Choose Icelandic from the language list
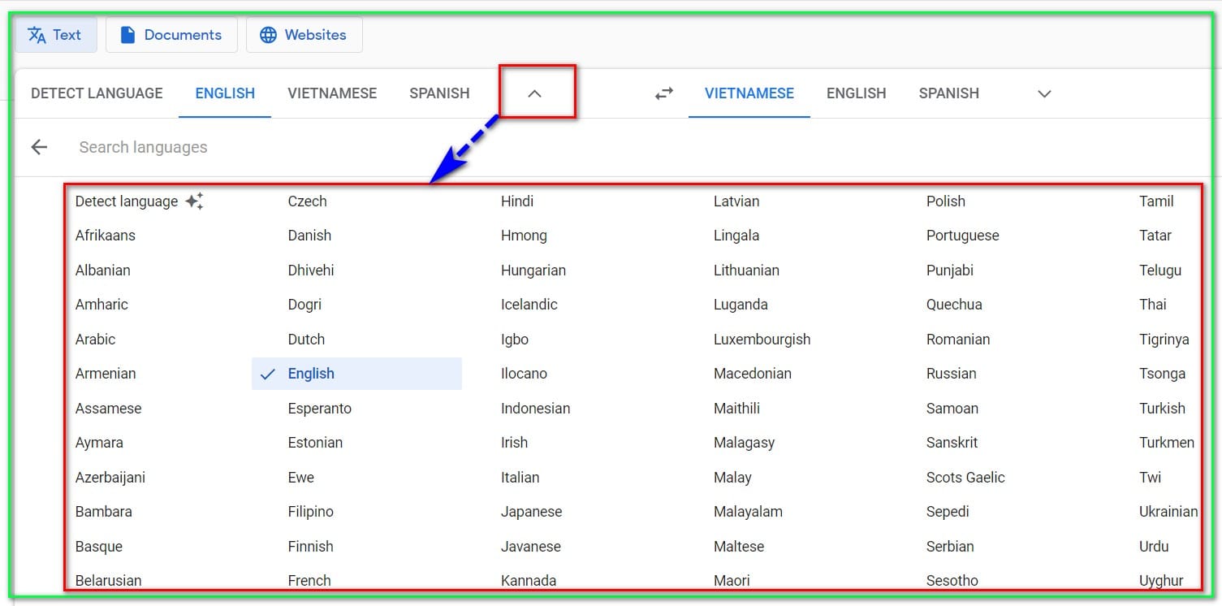The image size is (1222, 606). pos(529,305)
